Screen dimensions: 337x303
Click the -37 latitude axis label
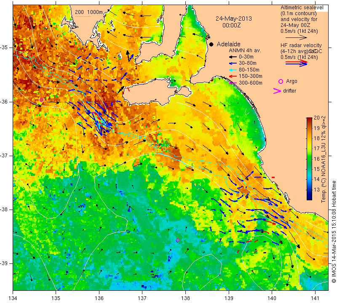tap(4, 155)
